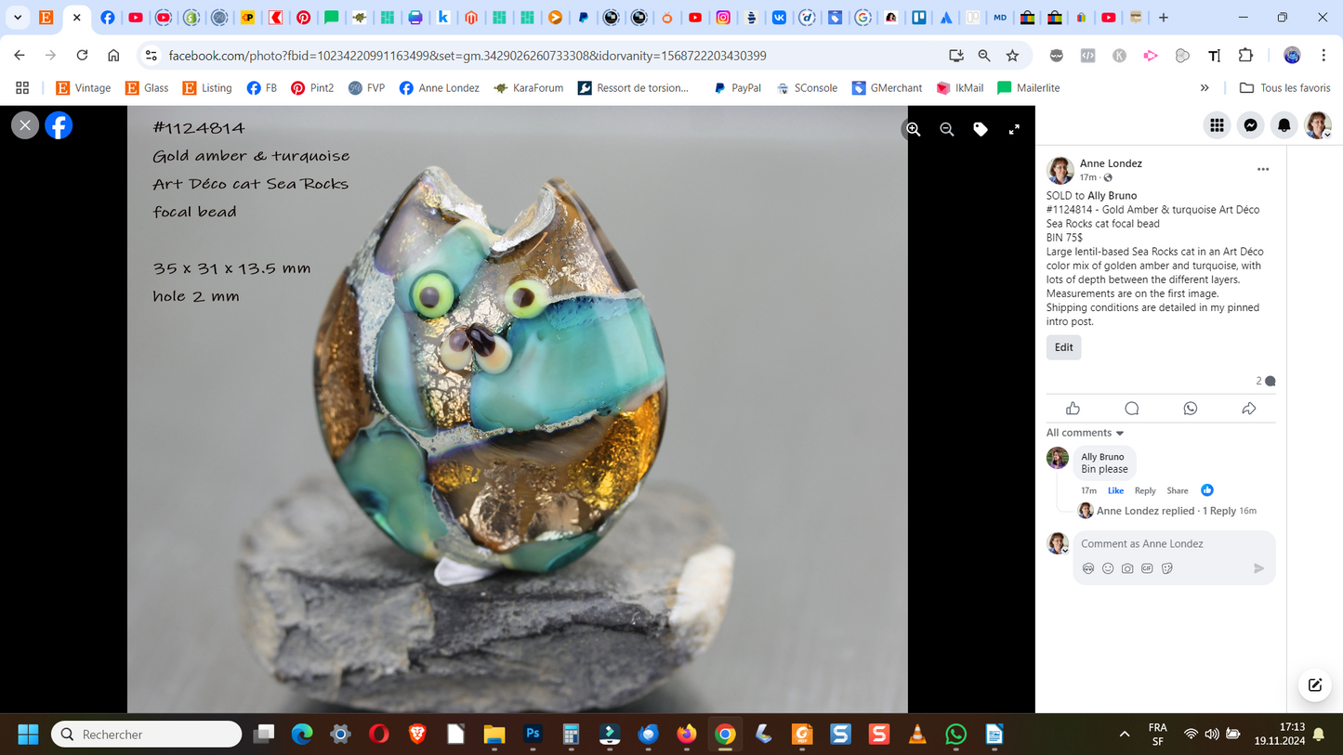Image resolution: width=1343 pixels, height=755 pixels.
Task: Close the photo viewer with X button
Action: click(x=25, y=125)
